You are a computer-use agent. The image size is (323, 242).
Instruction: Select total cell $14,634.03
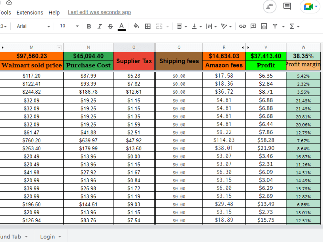[224, 56]
